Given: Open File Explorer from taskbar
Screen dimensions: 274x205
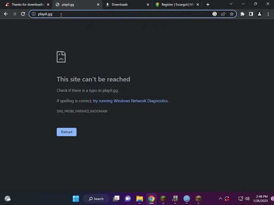Looking at the screenshot, I should (140, 199).
